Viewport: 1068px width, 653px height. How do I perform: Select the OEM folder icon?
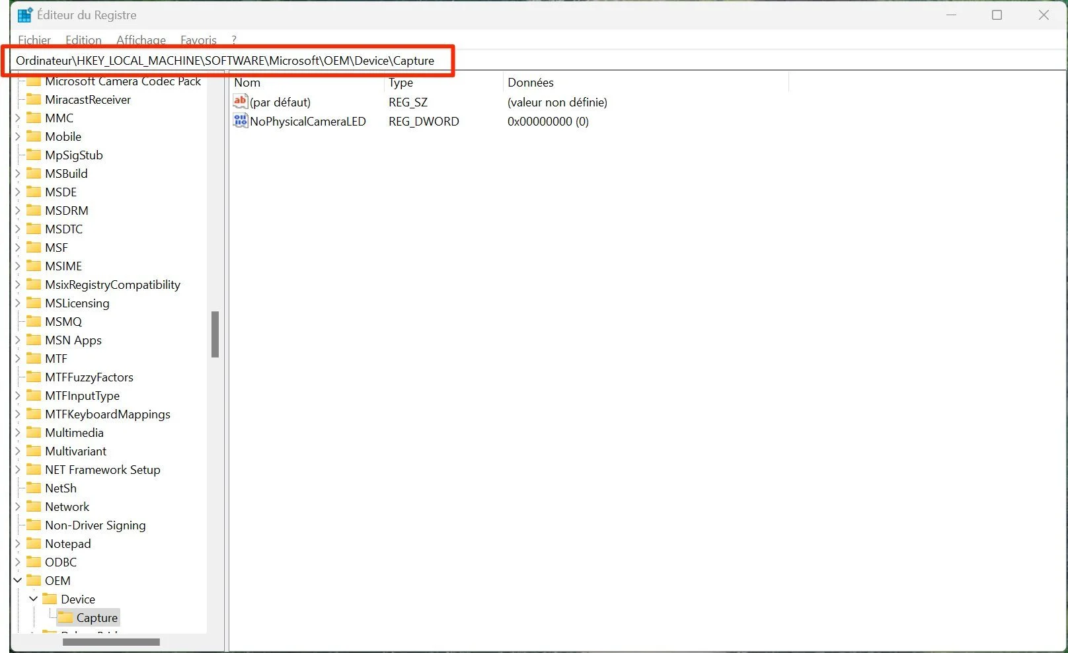click(34, 580)
